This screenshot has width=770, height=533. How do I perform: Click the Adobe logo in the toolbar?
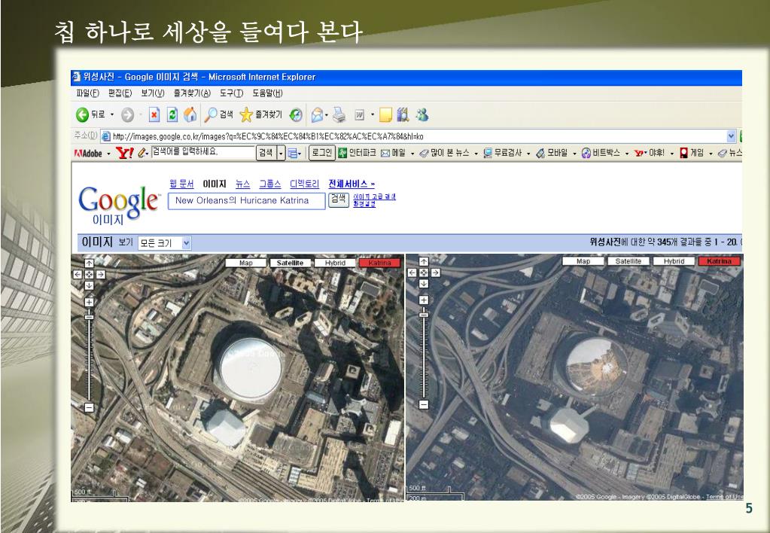88,154
